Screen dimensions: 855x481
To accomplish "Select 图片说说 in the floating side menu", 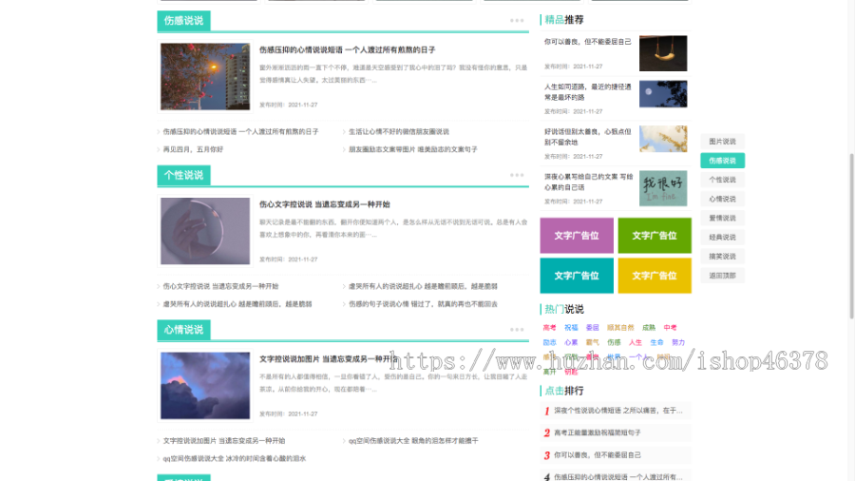I will (x=722, y=142).
